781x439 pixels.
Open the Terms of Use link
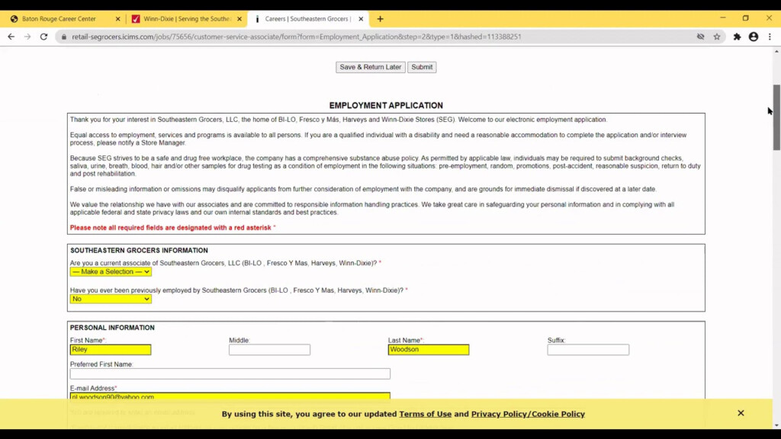(x=425, y=414)
